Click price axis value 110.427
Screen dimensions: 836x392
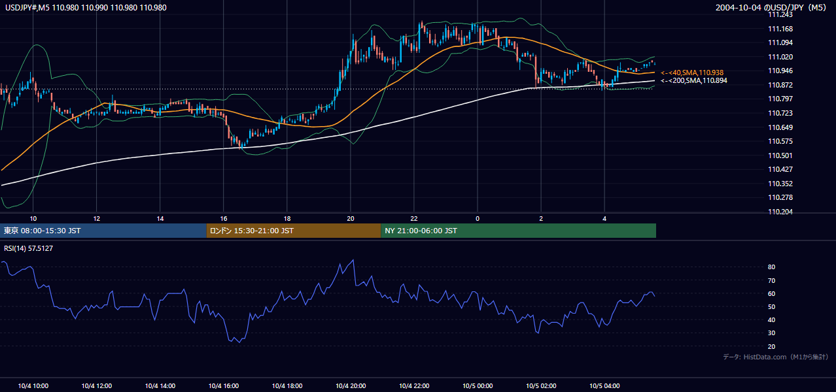pyautogui.click(x=781, y=169)
